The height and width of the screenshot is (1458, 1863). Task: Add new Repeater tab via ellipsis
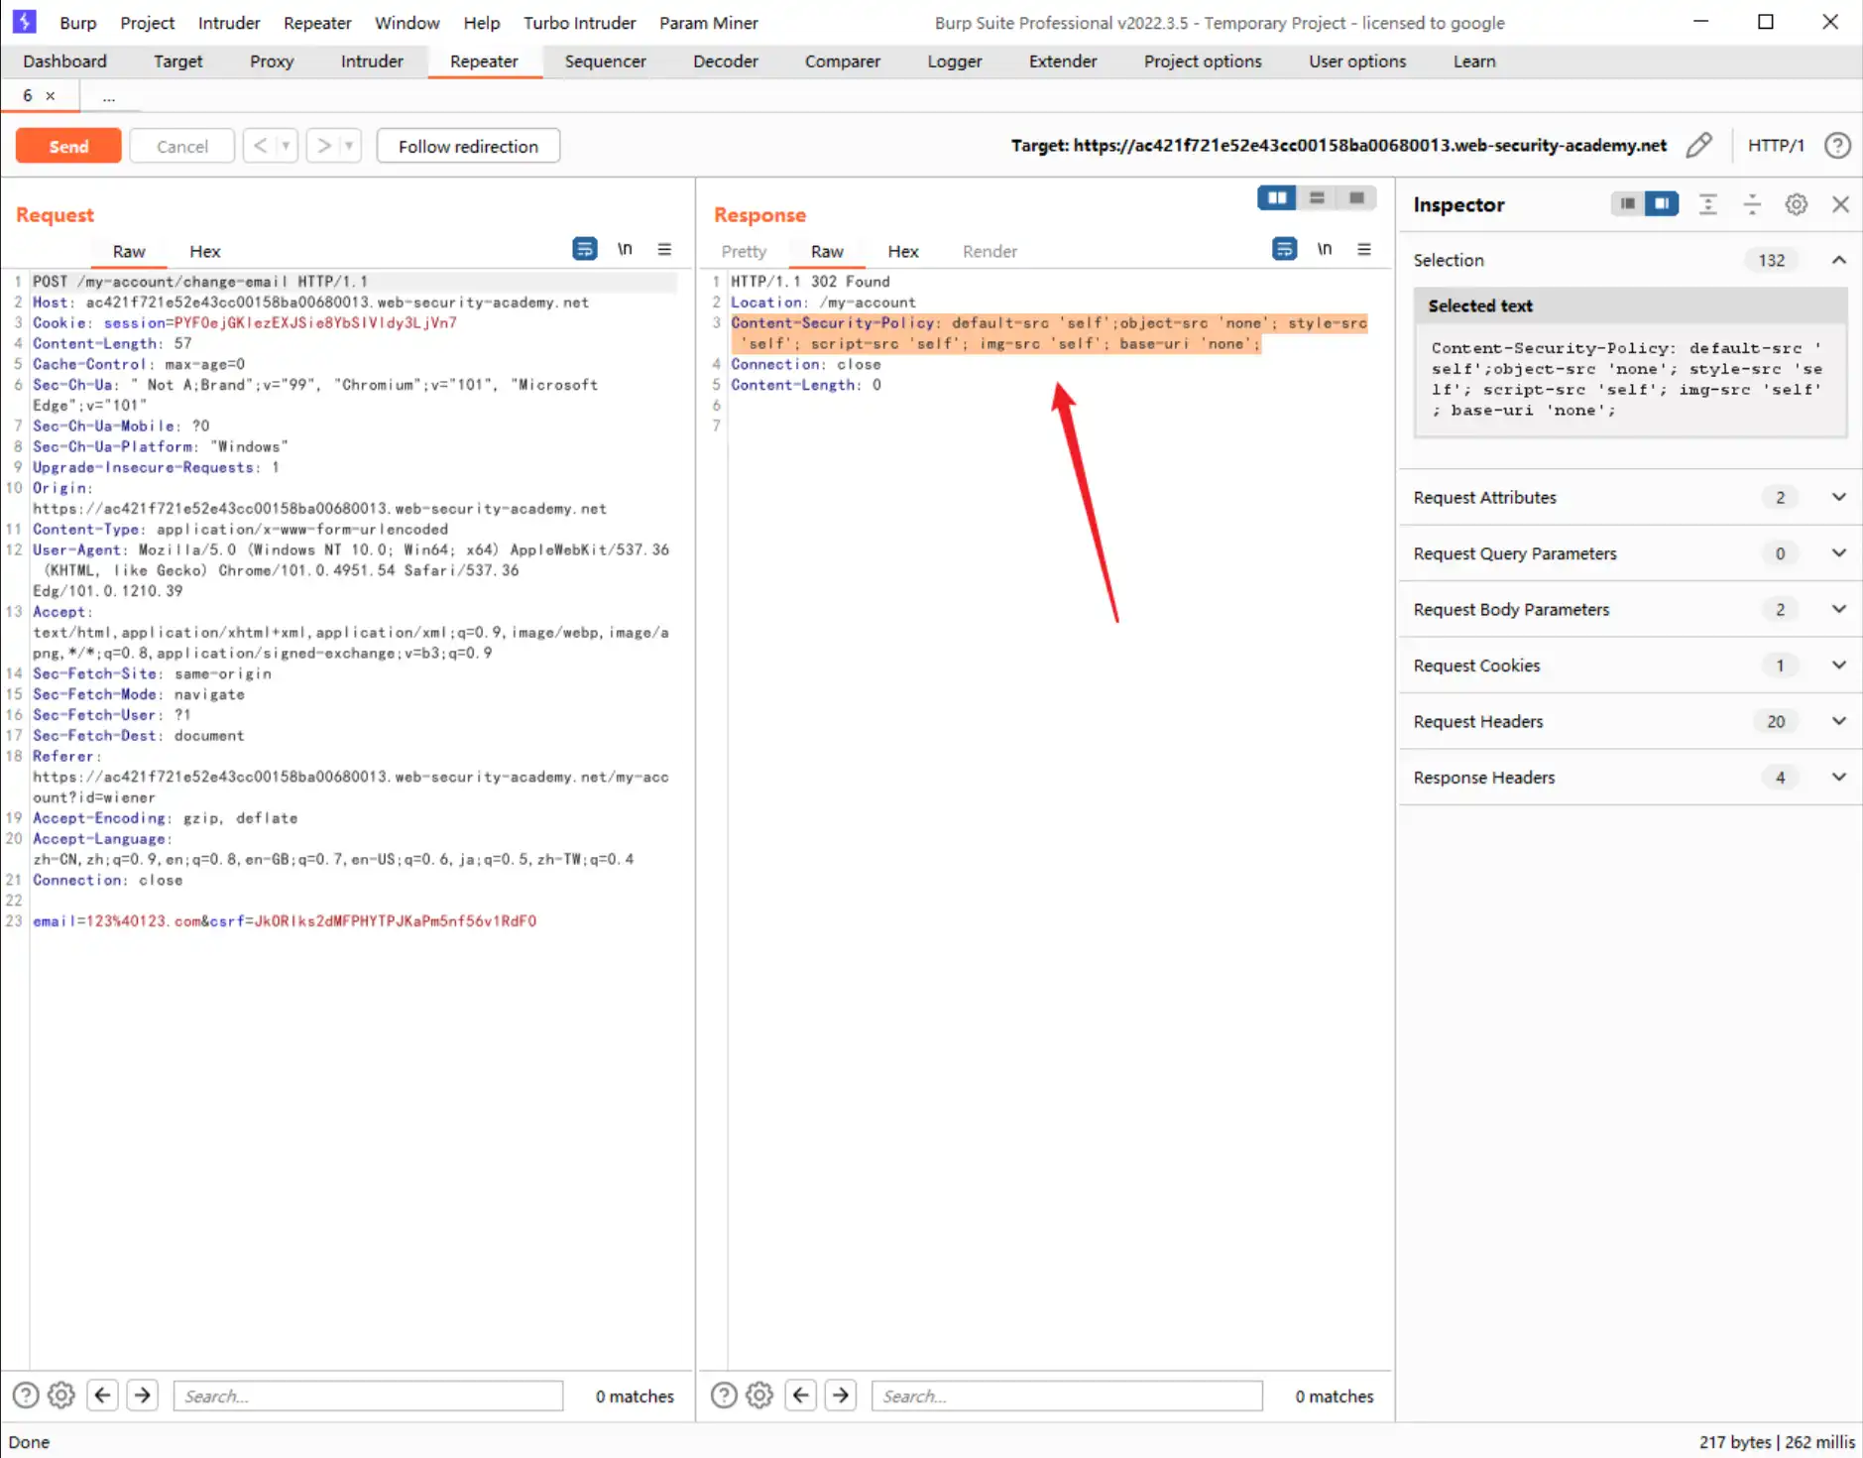(x=109, y=96)
